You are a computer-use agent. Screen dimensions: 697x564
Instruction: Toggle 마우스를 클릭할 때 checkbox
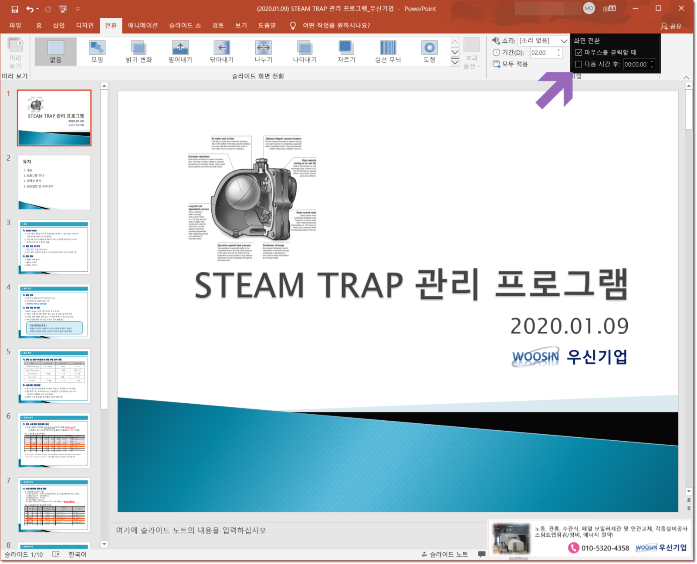(x=579, y=52)
